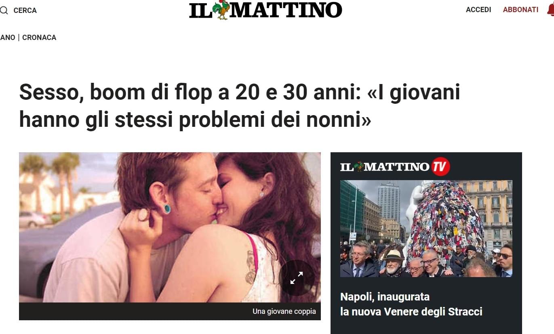
Task: Open the headline about Sesso boom di flop
Action: click(240, 106)
